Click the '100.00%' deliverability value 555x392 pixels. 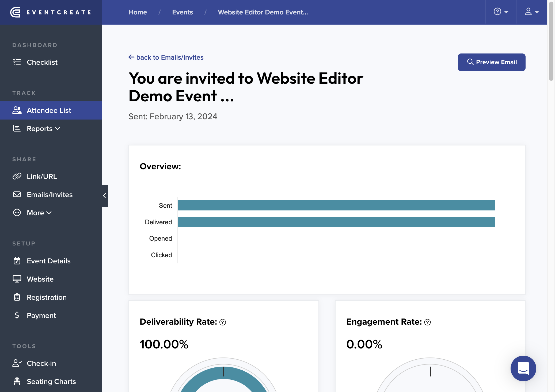pos(164,344)
